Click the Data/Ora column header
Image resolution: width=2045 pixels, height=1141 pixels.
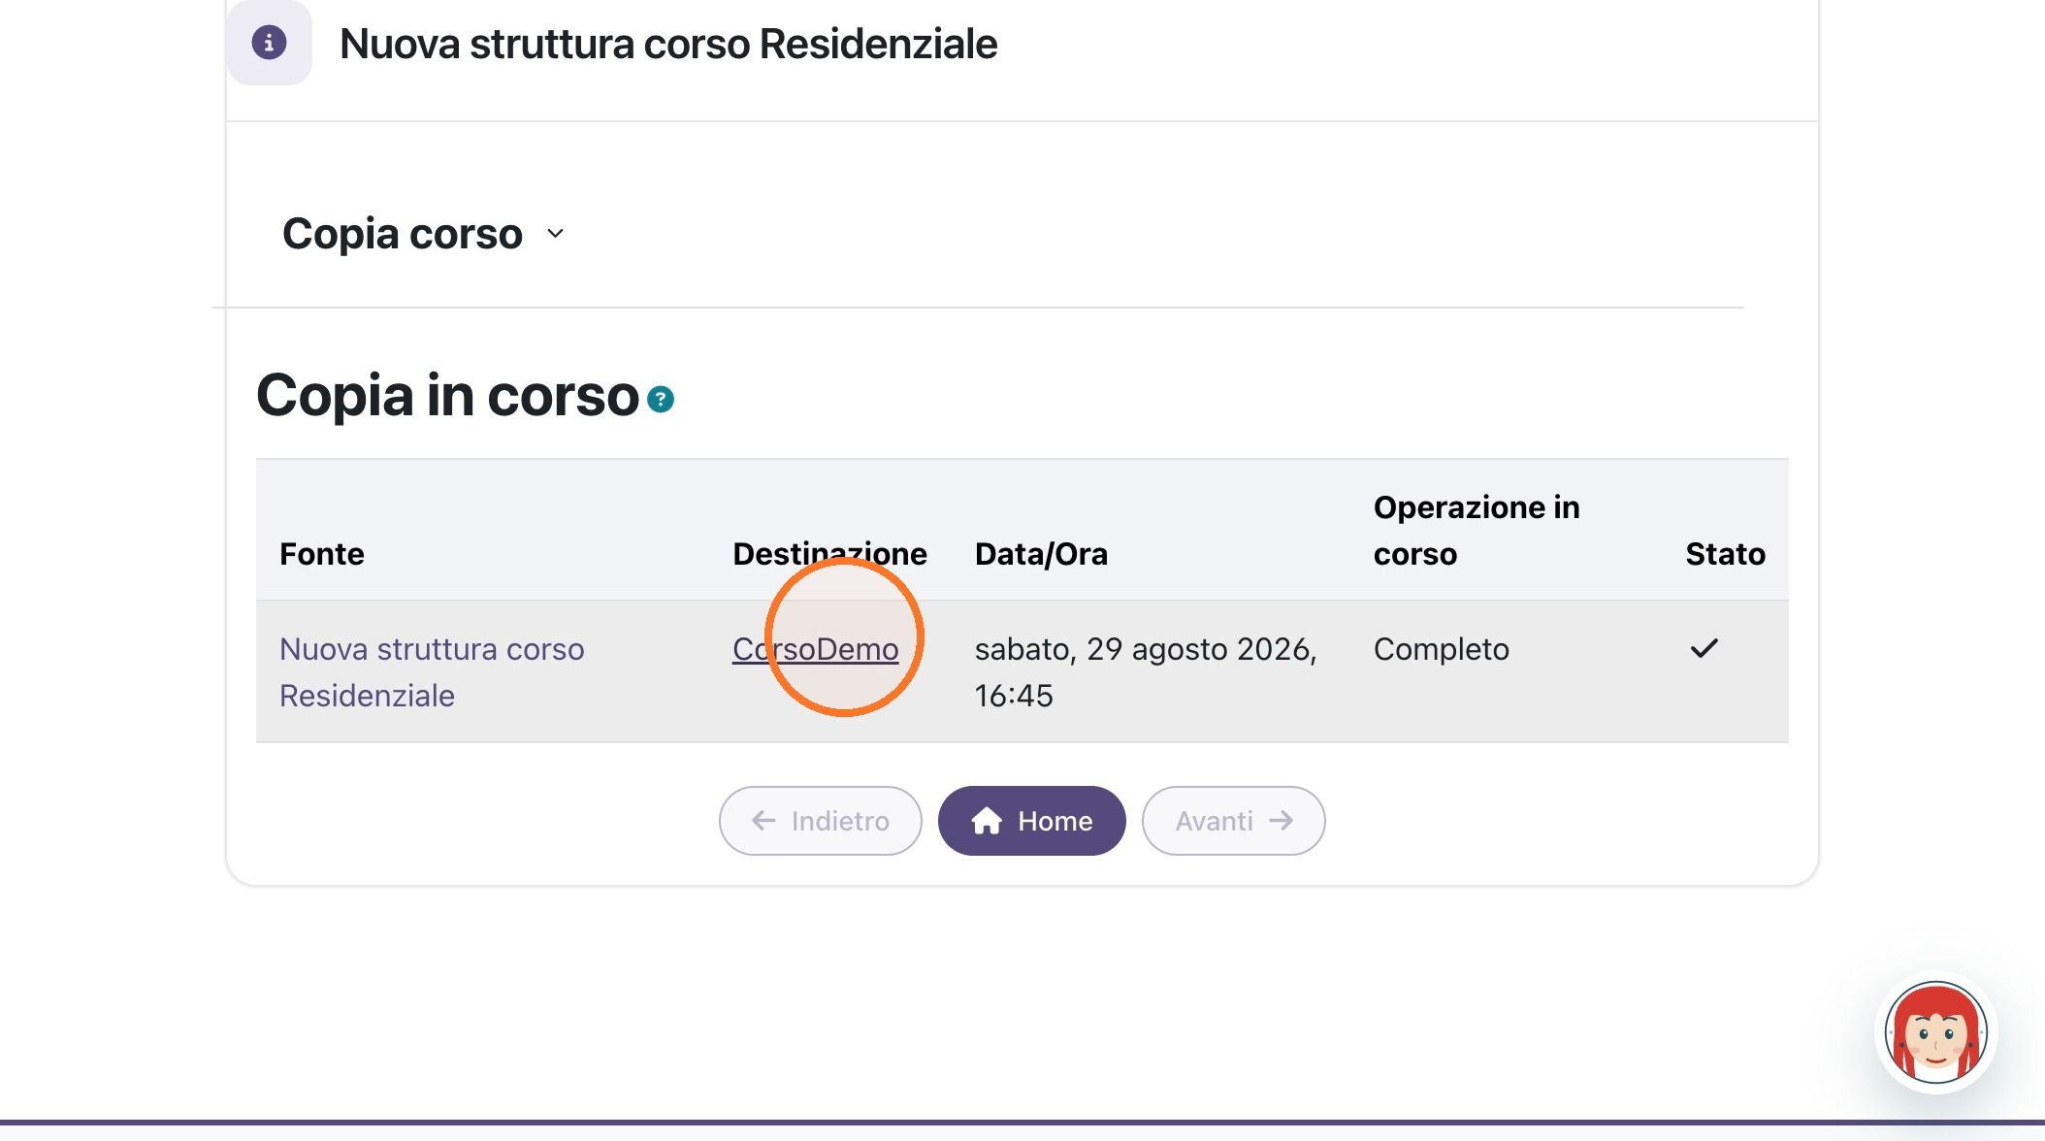pyautogui.click(x=1041, y=554)
